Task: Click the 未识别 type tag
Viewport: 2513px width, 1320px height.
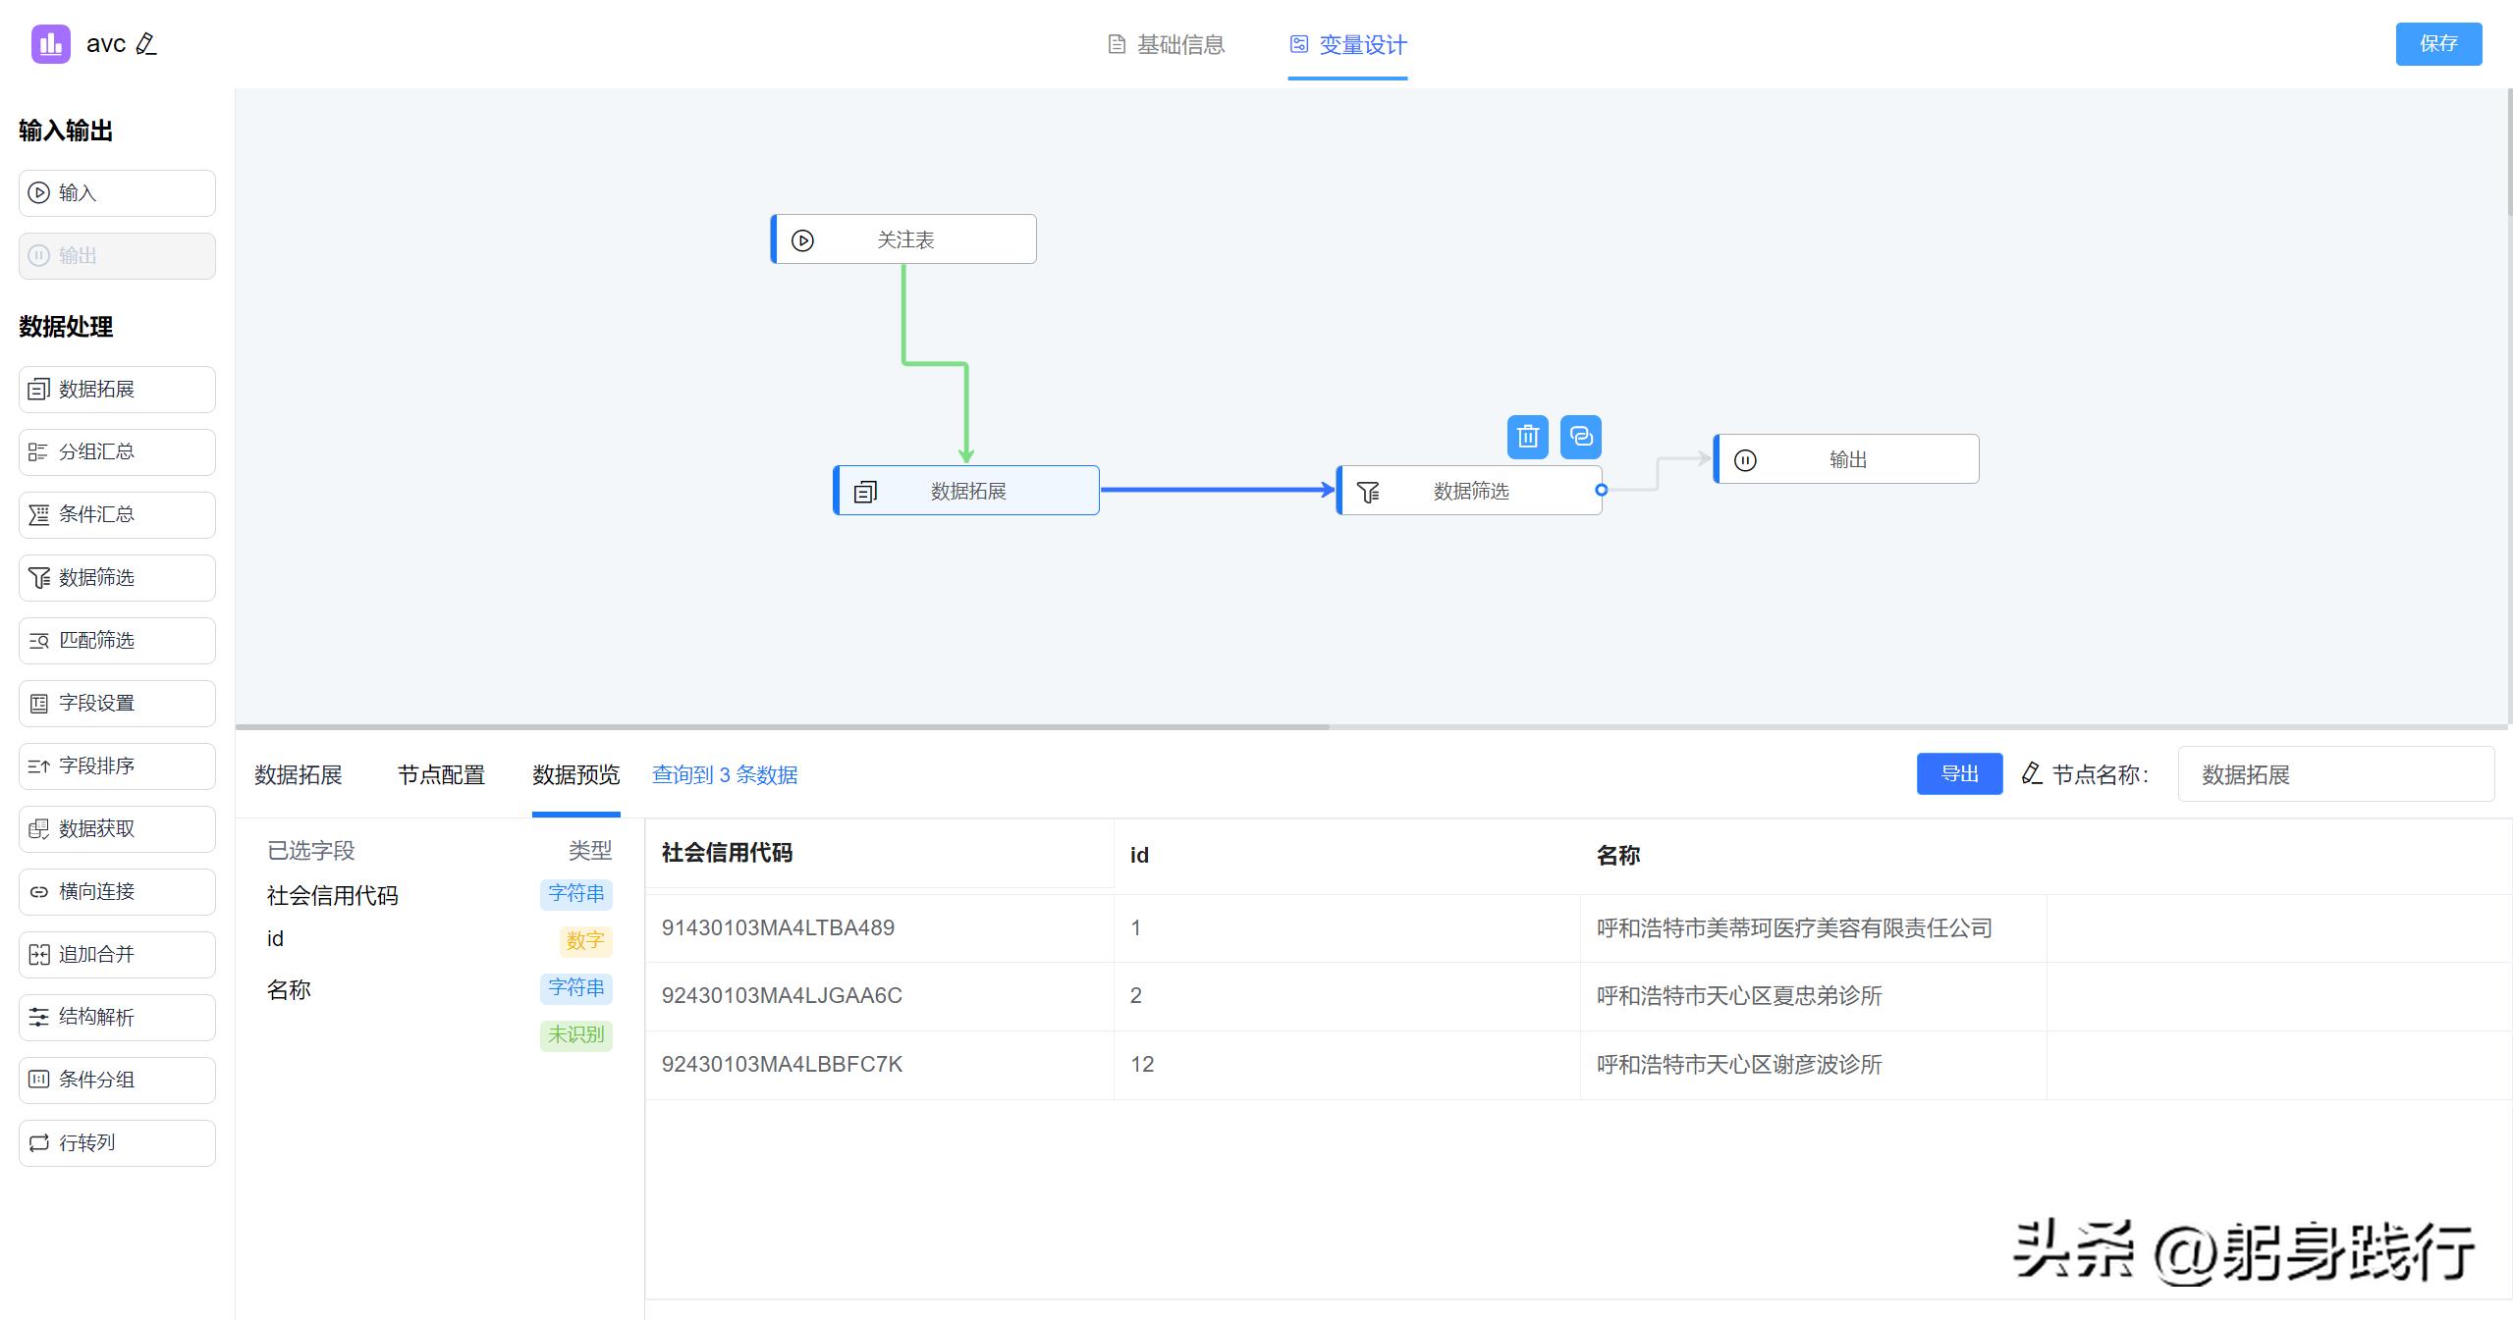Action: 576,1035
